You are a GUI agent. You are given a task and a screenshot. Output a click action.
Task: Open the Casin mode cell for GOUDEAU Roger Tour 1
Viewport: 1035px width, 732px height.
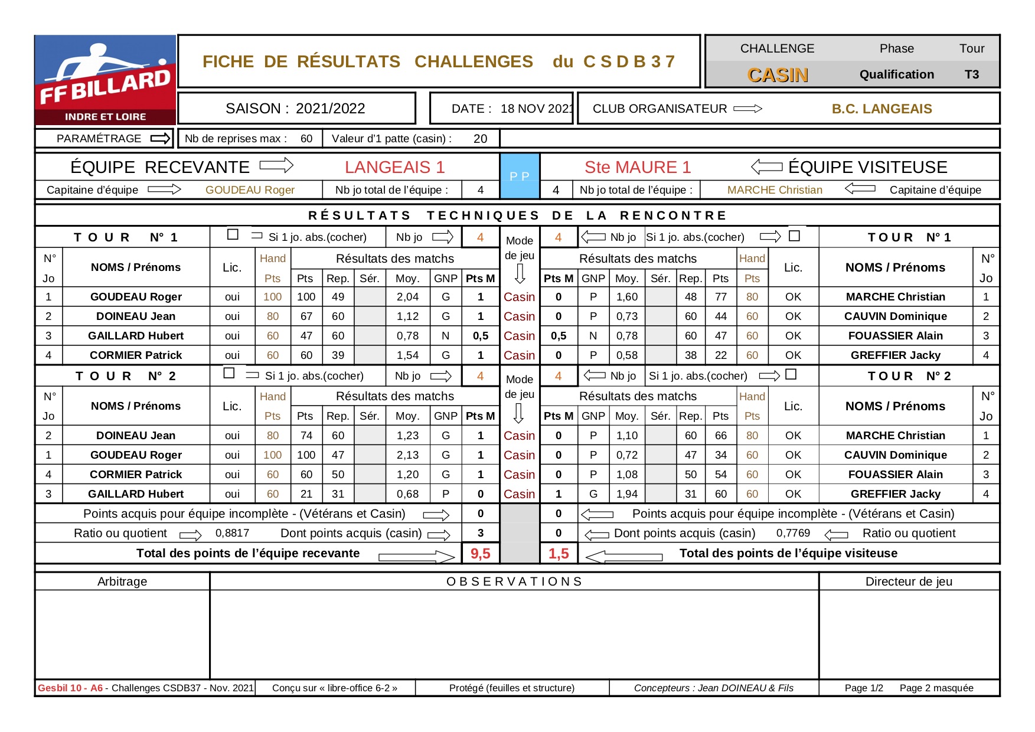520,297
